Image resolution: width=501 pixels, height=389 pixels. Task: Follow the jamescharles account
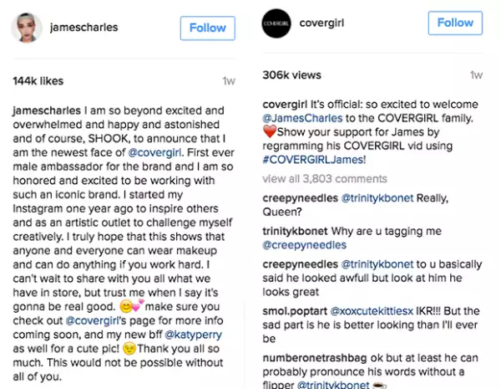pos(207,28)
